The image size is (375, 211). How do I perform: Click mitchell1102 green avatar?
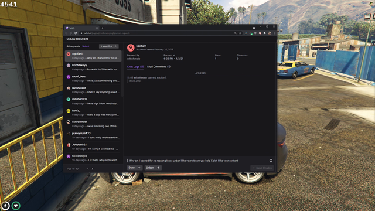pyautogui.click(x=69, y=99)
